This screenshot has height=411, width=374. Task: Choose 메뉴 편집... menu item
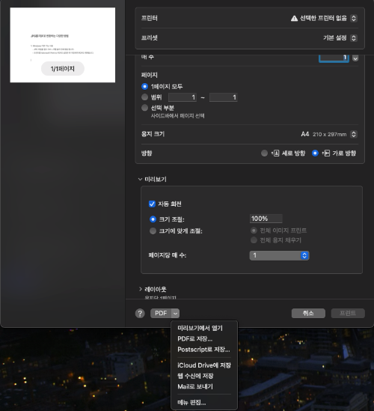coord(191,402)
